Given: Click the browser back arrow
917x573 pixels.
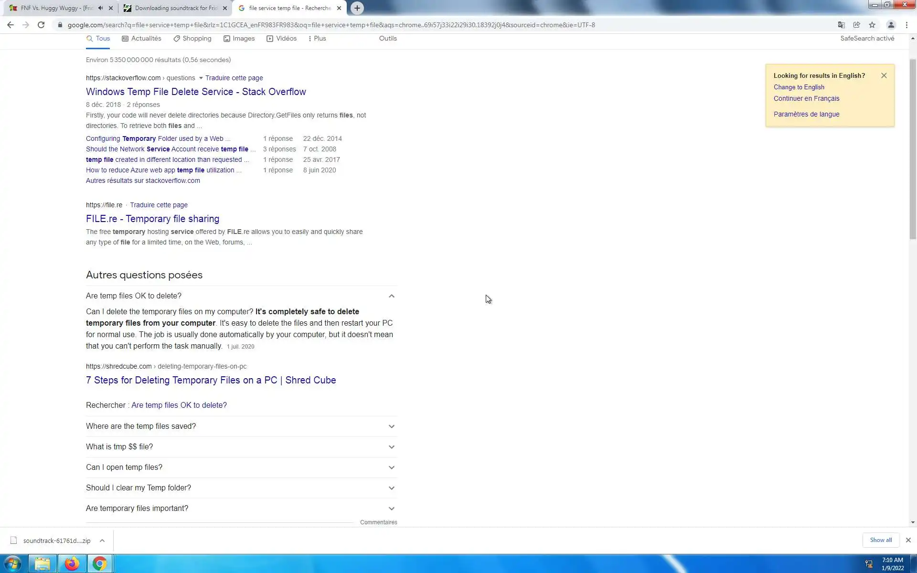Looking at the screenshot, I should [11, 25].
